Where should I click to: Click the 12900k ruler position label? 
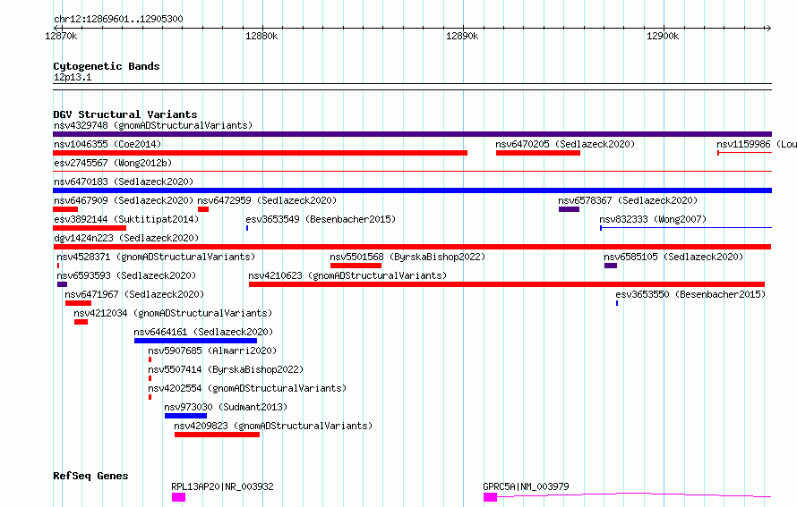663,36
